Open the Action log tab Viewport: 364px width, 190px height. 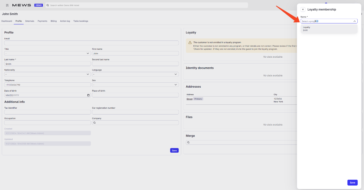point(65,21)
